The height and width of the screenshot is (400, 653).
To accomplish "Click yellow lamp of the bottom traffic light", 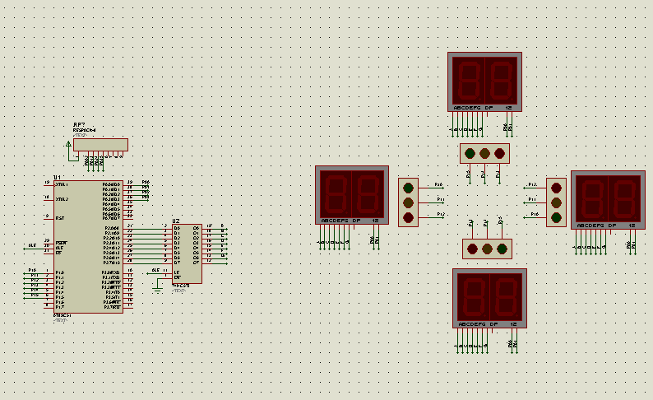I will click(x=487, y=249).
